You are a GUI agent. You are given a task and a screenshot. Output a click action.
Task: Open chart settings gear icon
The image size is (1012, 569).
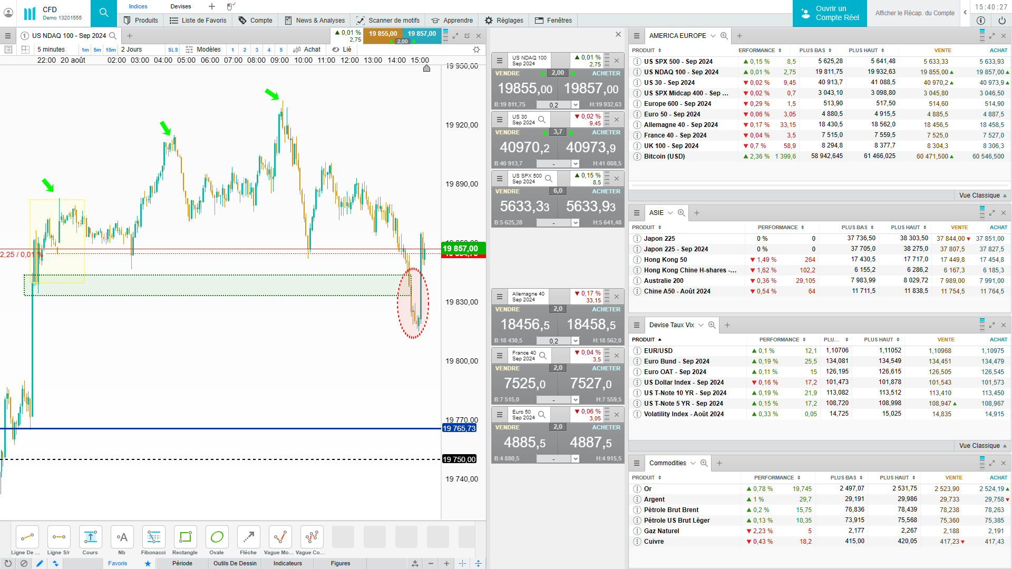tap(476, 50)
